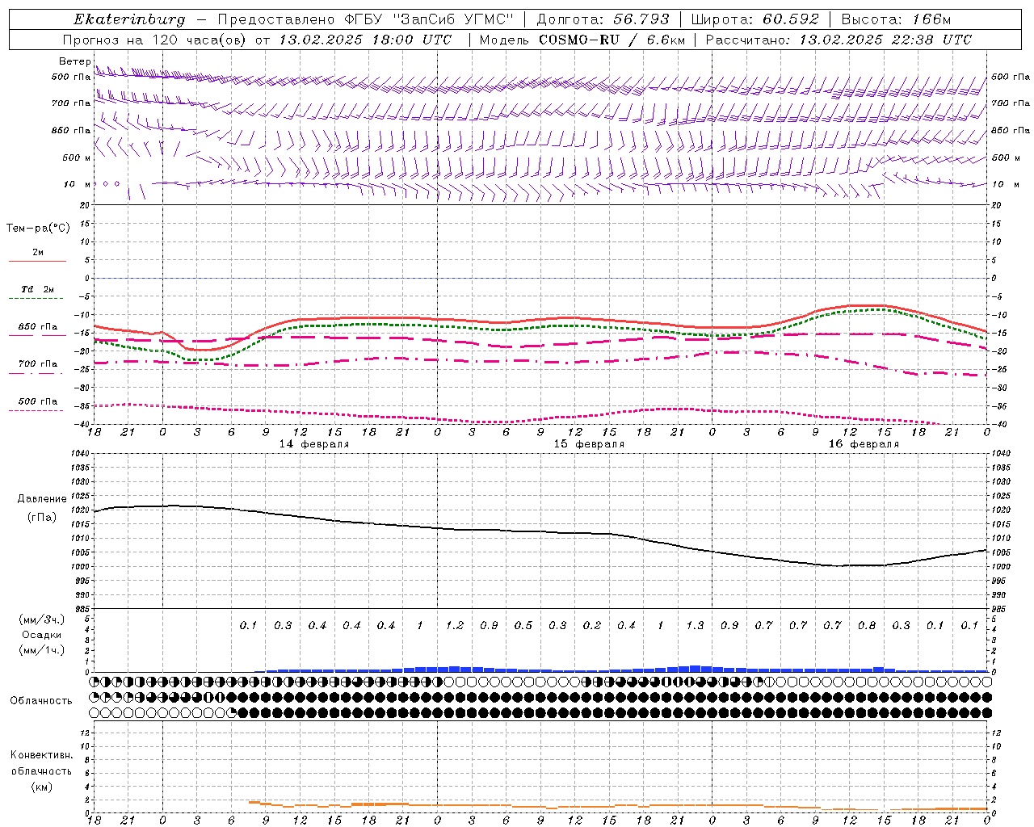The image size is (1034, 827).
Task: Click the '15 февраля' date label
Action: [x=589, y=444]
